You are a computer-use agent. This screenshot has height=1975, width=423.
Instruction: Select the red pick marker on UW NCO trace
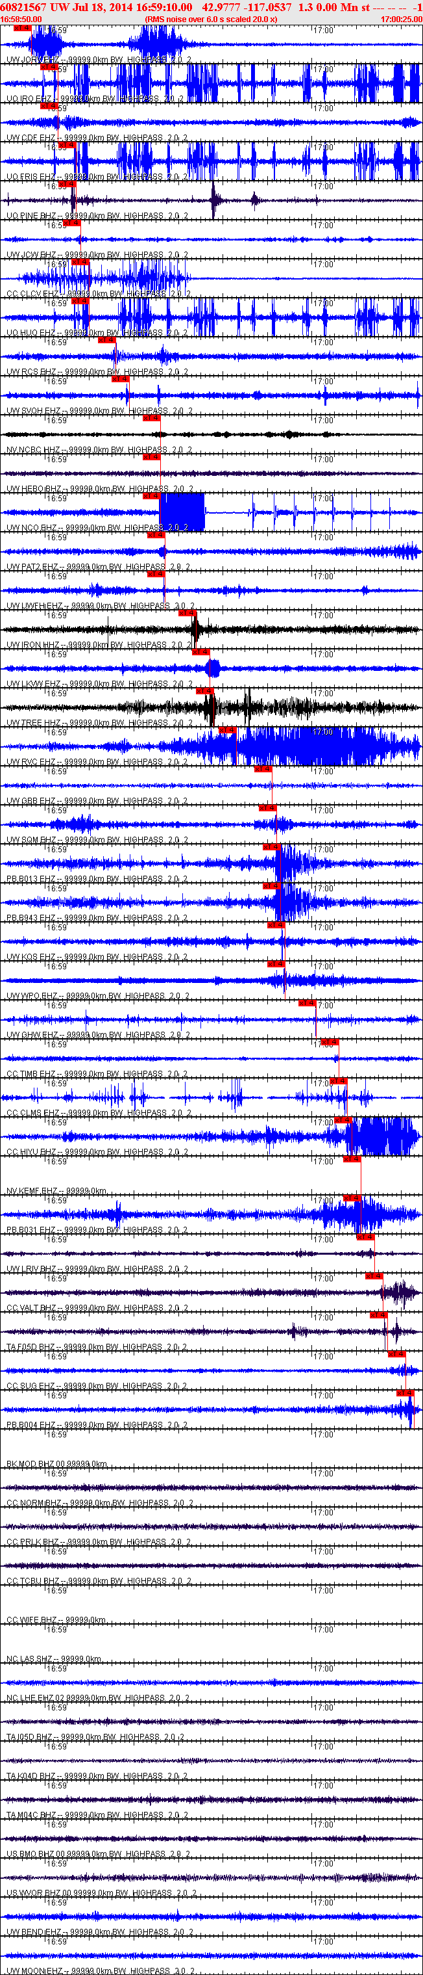pos(151,496)
